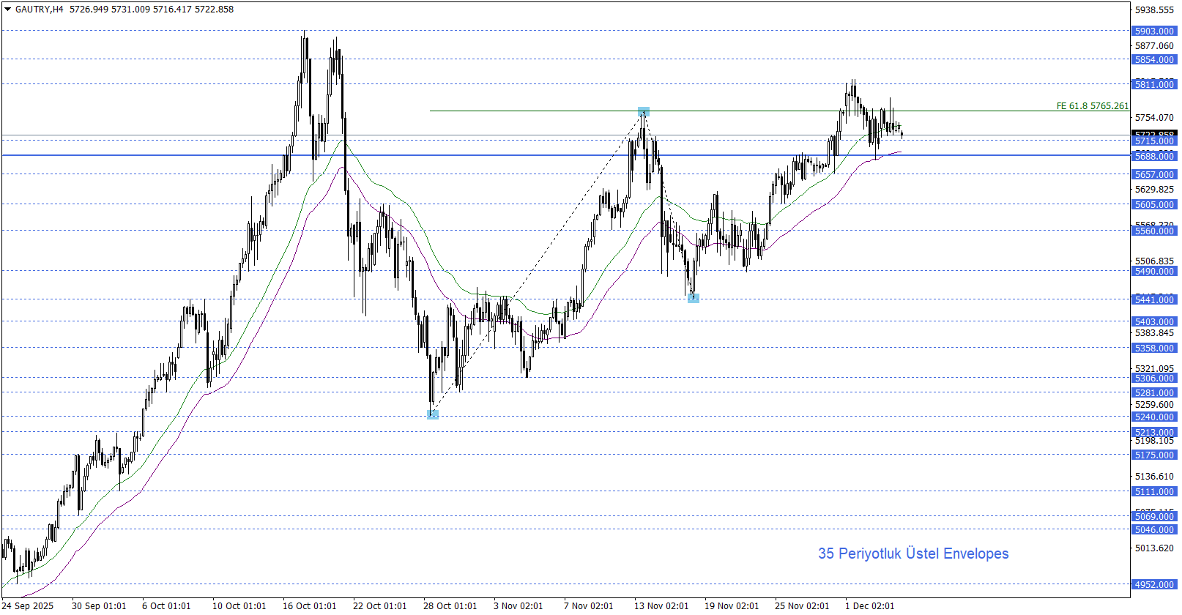The width and height of the screenshot is (1182, 615).
Task: Click the 10 Oct 01:01 date label
Action: click(239, 605)
